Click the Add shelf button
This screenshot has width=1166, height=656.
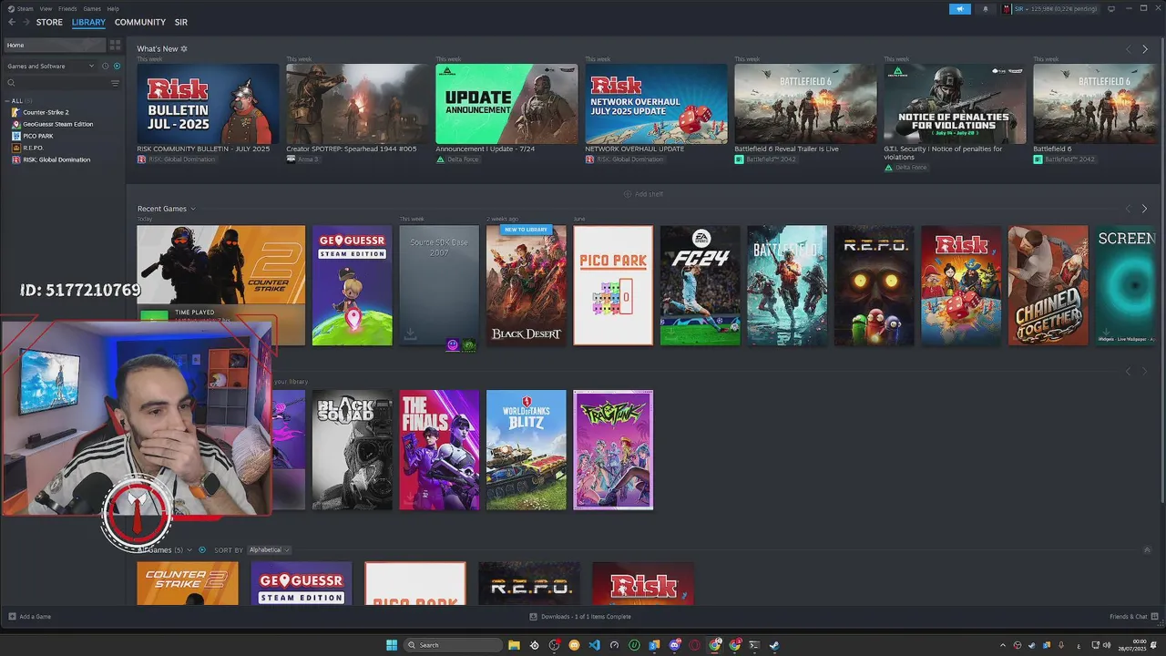click(x=643, y=194)
